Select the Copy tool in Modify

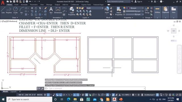coord(32,11)
